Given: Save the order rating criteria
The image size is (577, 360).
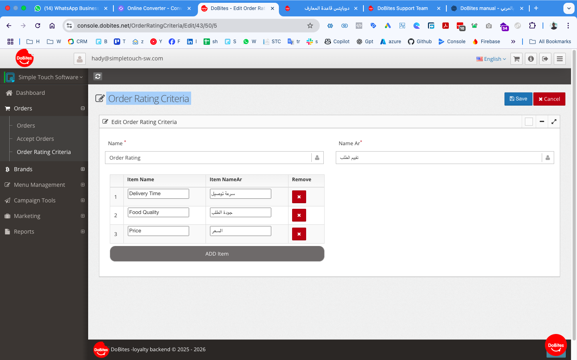Looking at the screenshot, I should [518, 99].
